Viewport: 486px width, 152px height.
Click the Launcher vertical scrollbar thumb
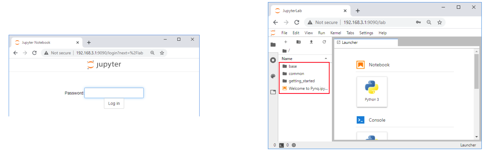click(476, 71)
